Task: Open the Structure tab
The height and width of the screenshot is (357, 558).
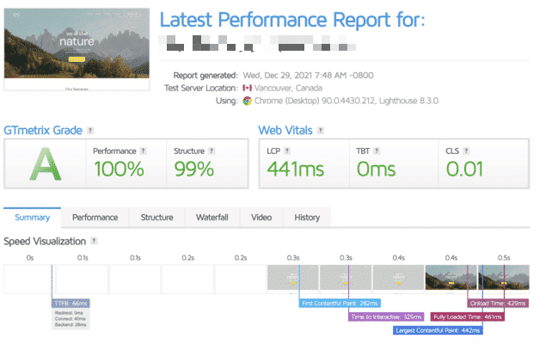Action: (157, 218)
